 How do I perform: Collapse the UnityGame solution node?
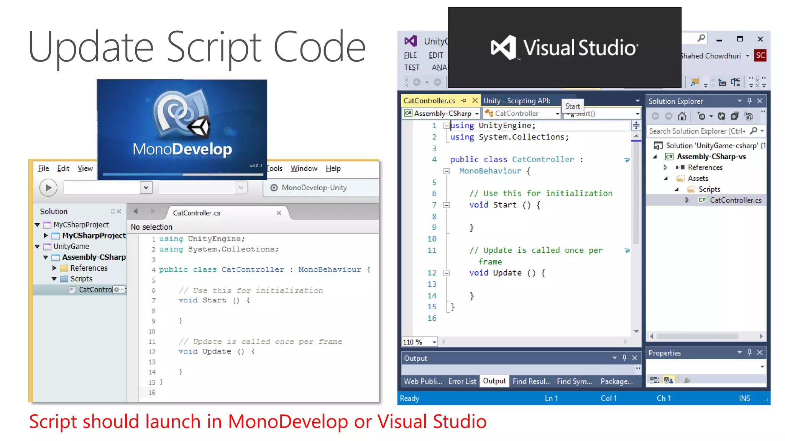click(x=37, y=247)
